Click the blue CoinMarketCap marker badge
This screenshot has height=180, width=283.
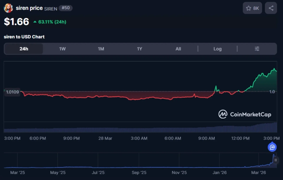pos(272,147)
